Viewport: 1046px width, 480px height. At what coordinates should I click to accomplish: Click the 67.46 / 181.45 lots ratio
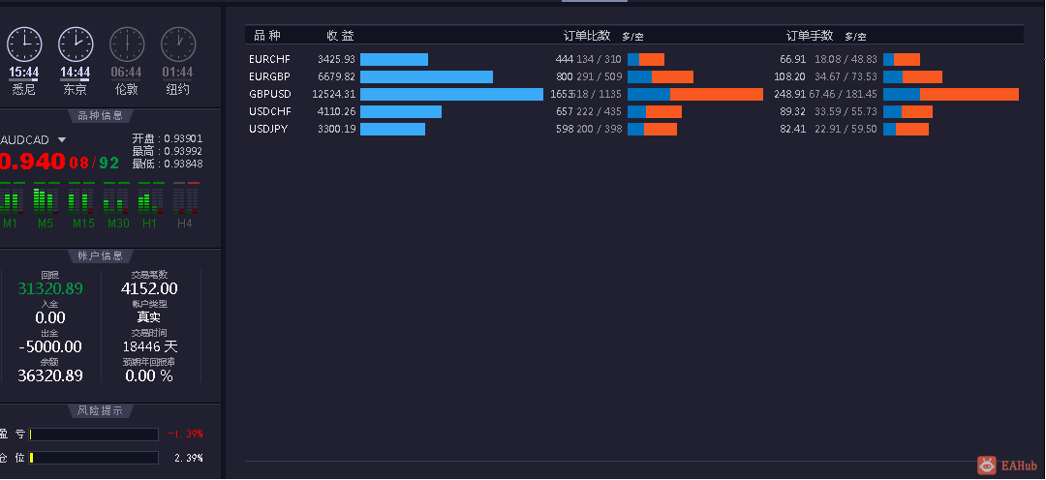point(843,94)
